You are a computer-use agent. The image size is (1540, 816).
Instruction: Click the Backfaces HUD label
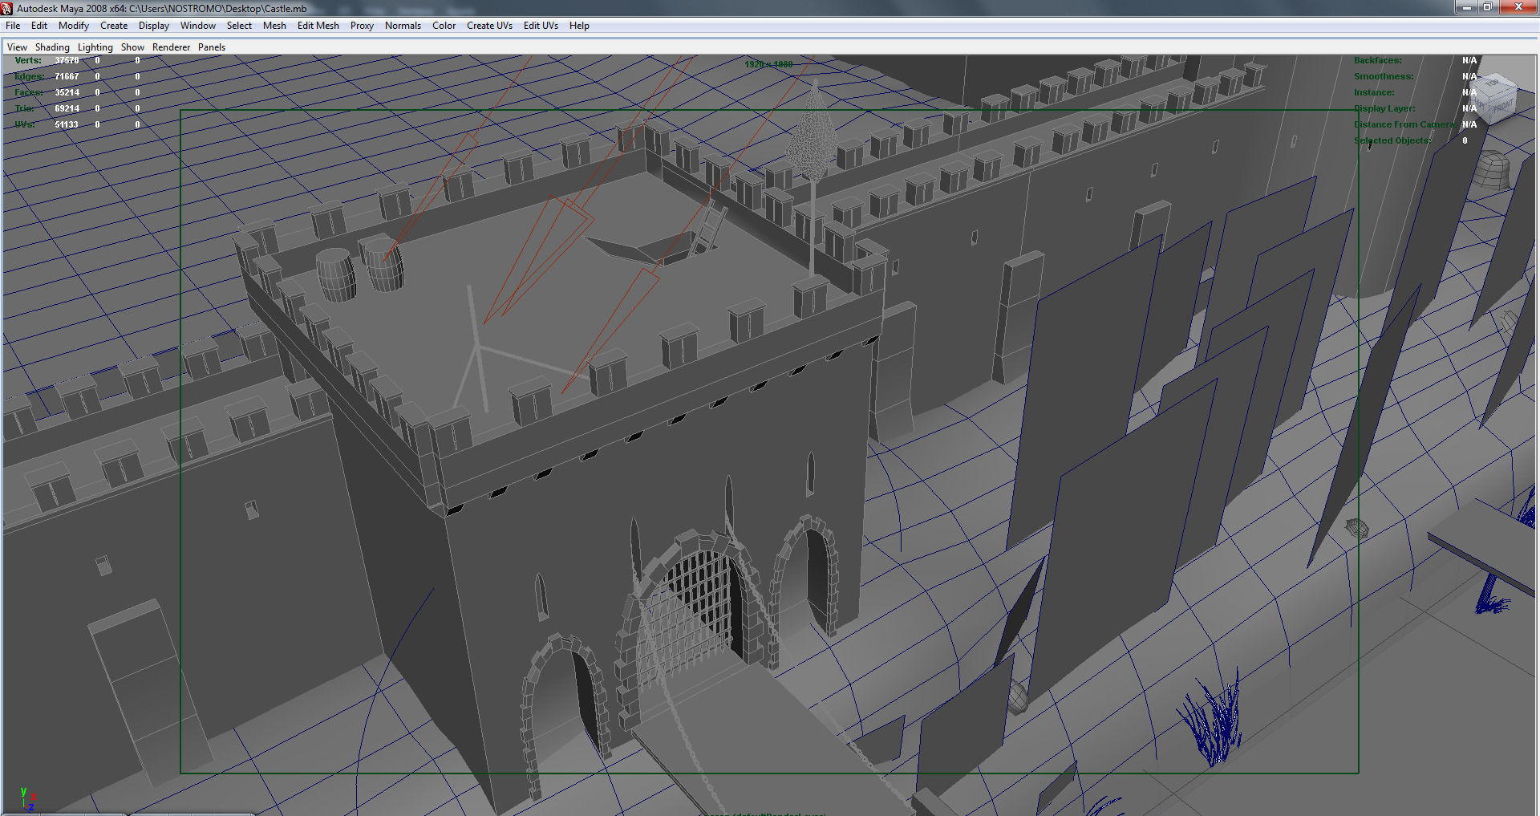coord(1378,60)
